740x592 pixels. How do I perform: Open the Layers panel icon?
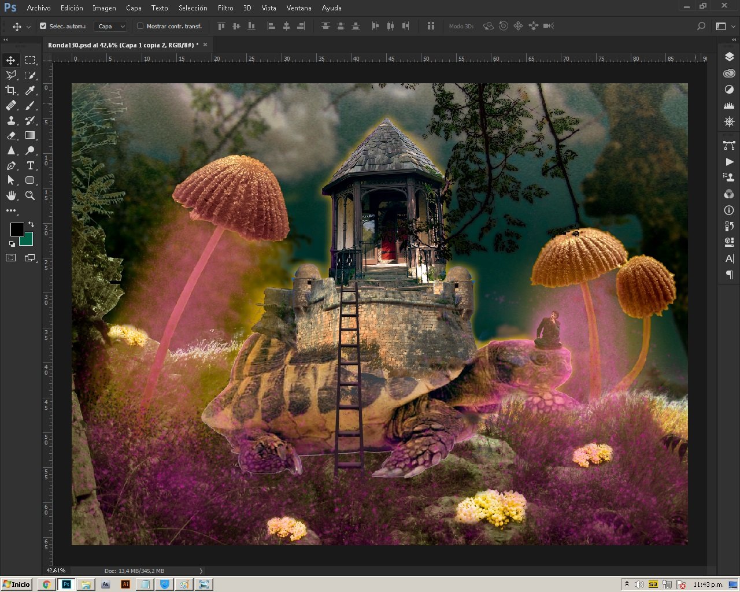729,57
